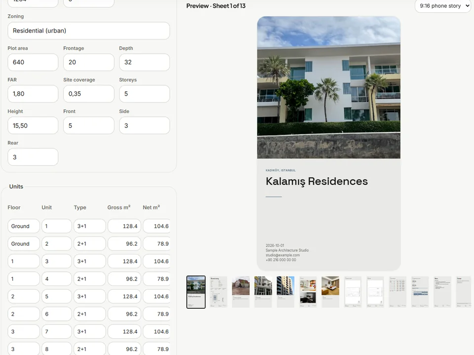
Task: Click into the FAR field showing 1,80
Action: click(x=33, y=94)
